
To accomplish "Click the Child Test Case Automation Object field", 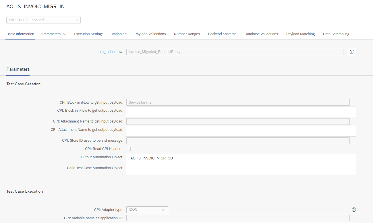I will pyautogui.click(x=241, y=169).
